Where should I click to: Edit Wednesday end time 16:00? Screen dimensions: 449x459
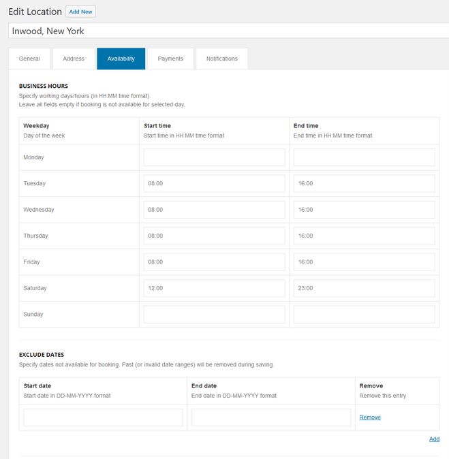(x=364, y=210)
